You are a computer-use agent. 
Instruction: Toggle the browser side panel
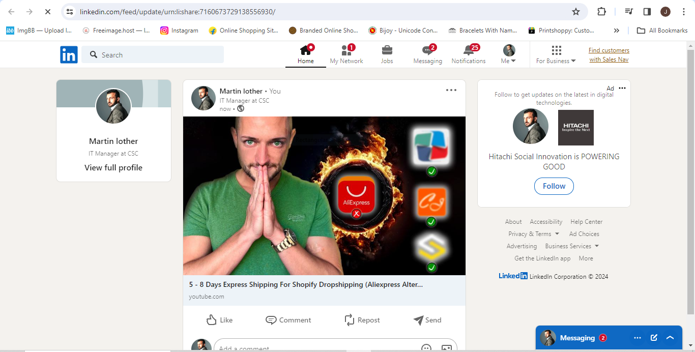(x=647, y=12)
